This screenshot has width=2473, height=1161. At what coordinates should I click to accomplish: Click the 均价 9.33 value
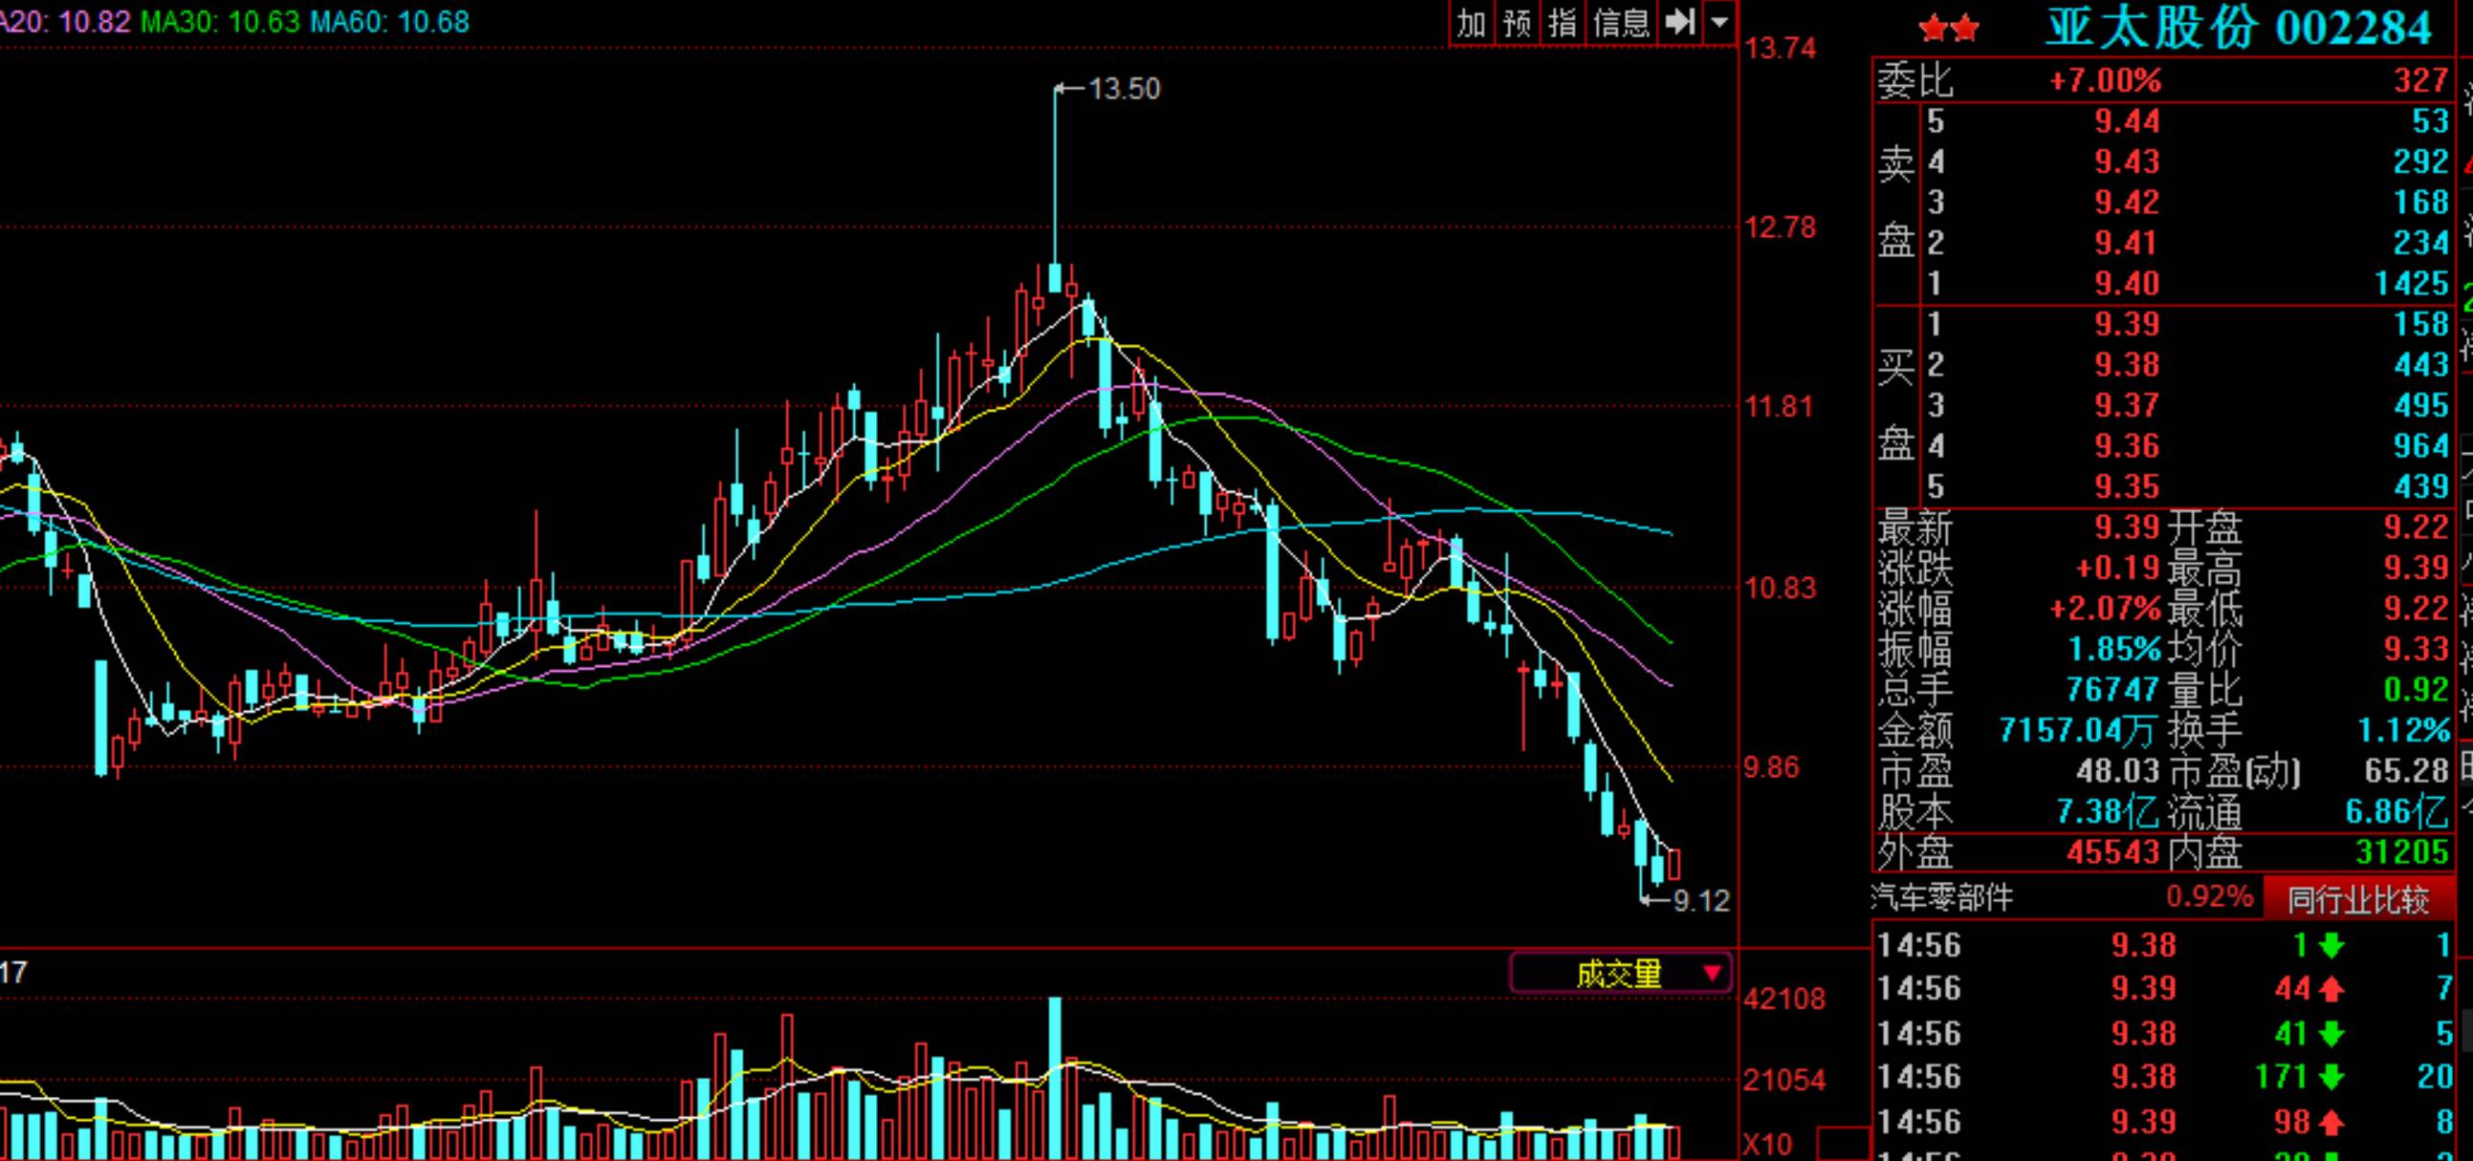coord(2417,650)
